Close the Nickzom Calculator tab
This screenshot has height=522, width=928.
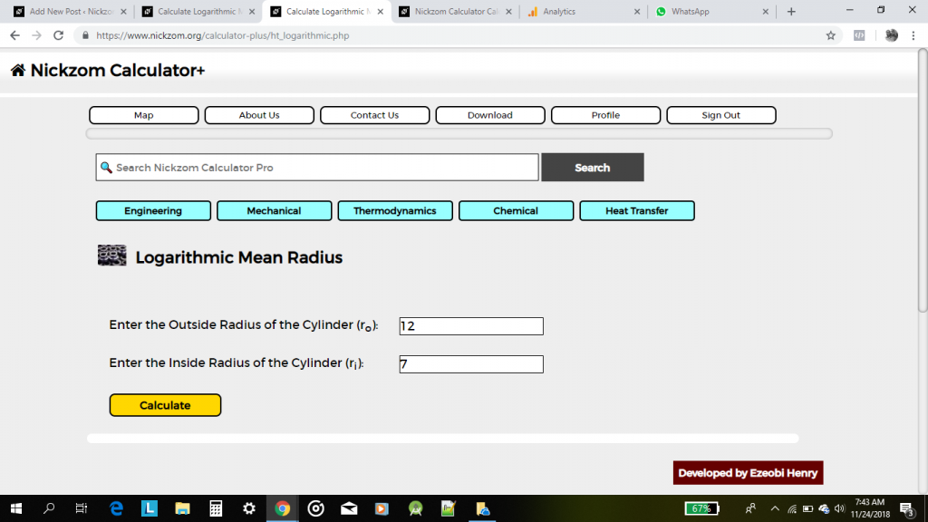pyautogui.click(x=508, y=11)
